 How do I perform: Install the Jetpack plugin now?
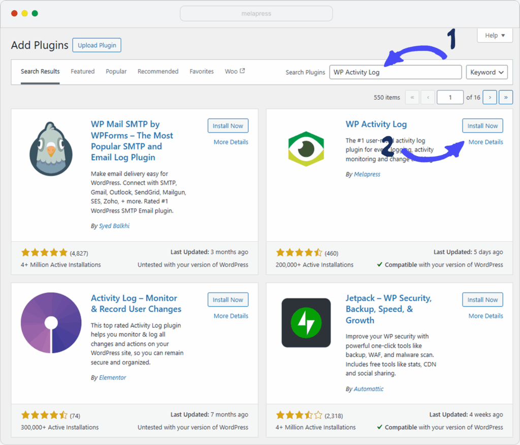(x=482, y=300)
